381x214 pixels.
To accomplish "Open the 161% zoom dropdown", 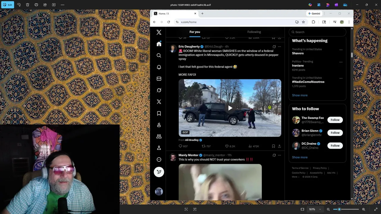I will 315,209.
